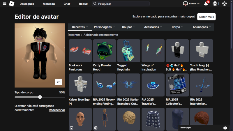
Task: Click the Kawan profile avatar
Action: tap(185, 4)
